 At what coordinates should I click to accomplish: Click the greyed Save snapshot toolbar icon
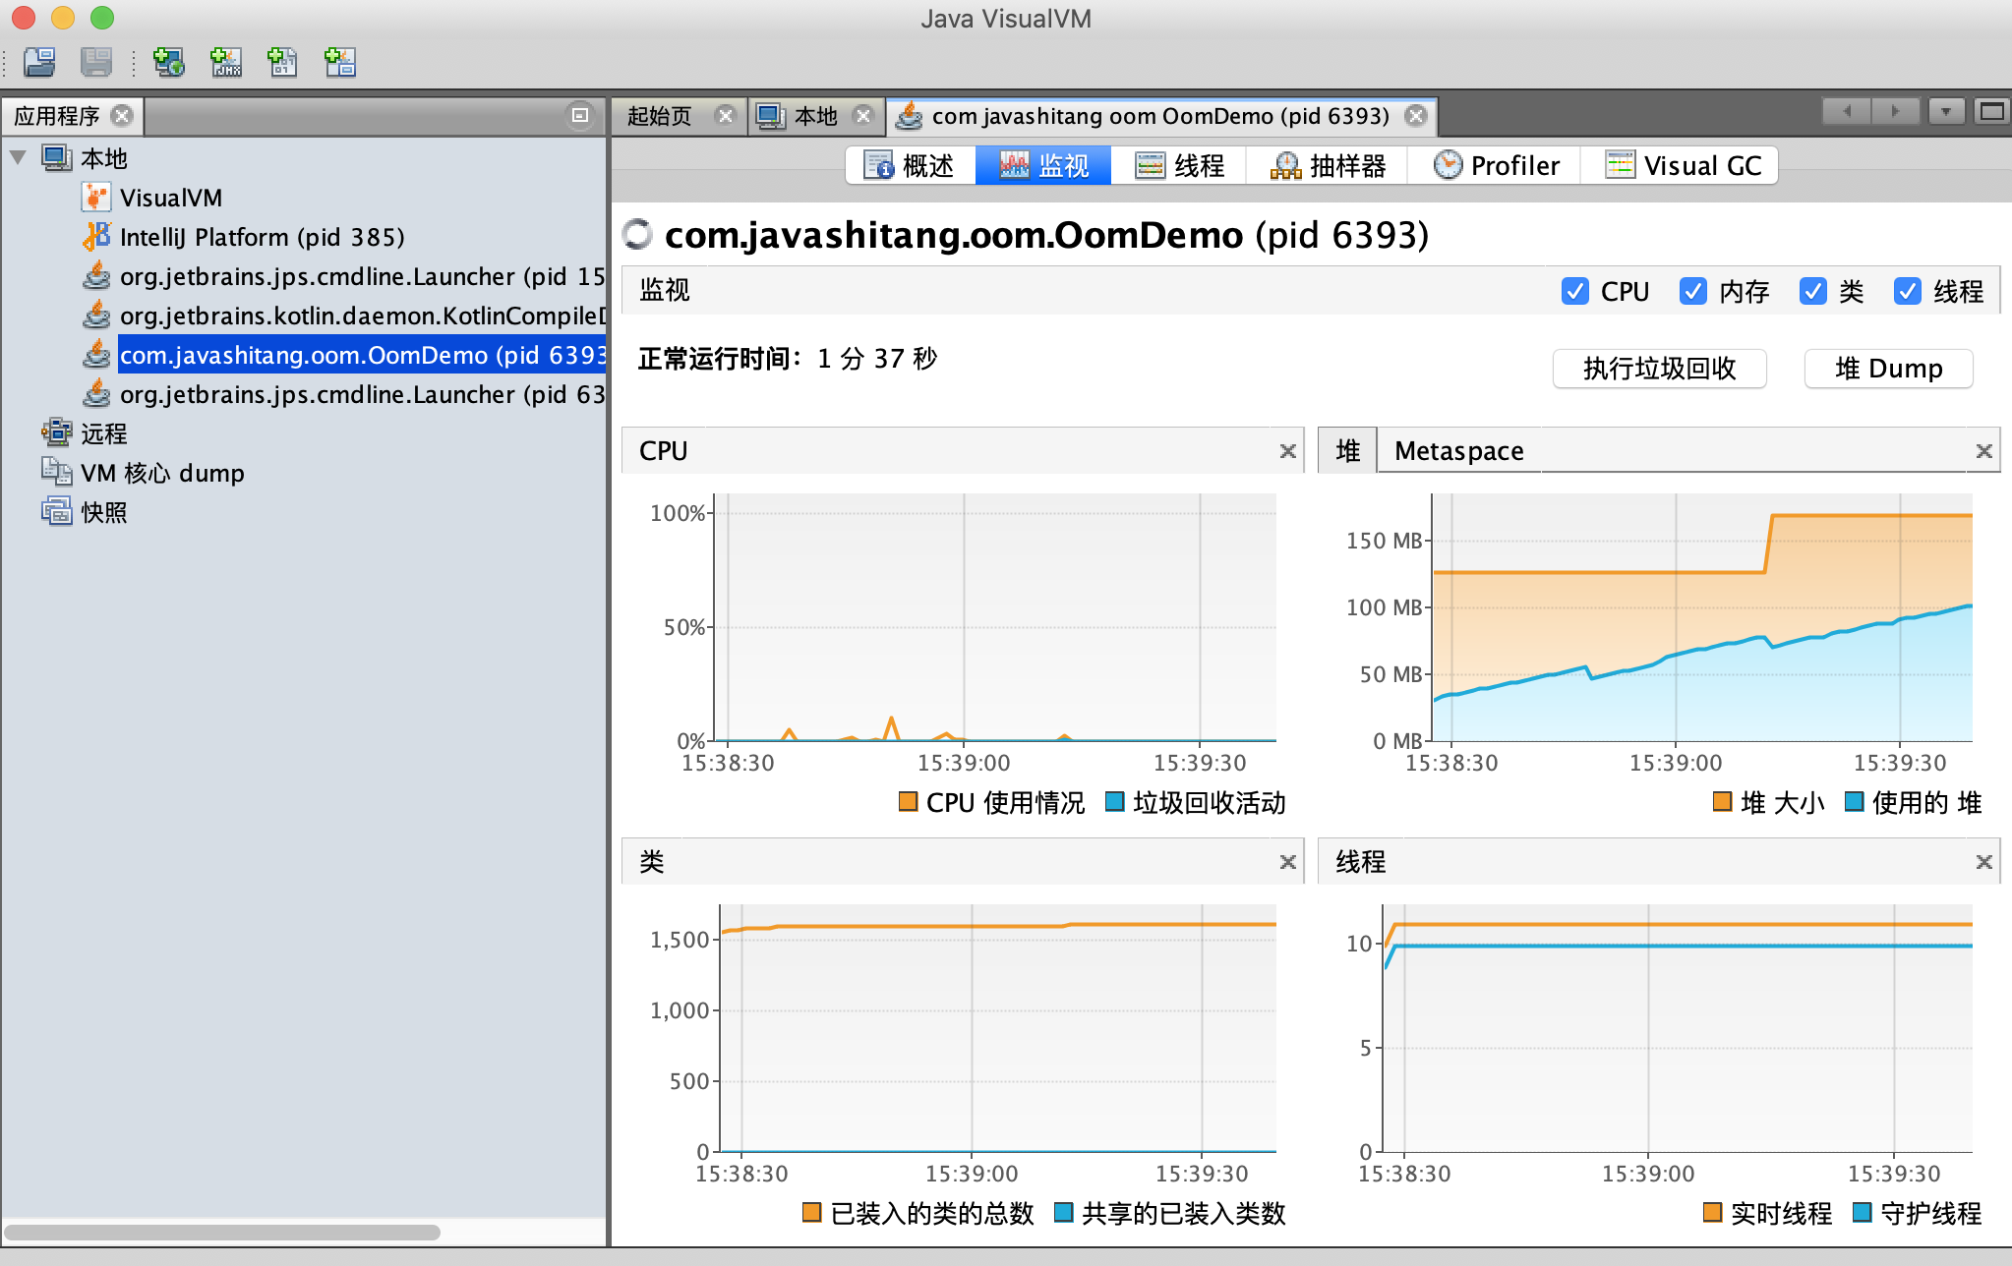click(x=96, y=62)
